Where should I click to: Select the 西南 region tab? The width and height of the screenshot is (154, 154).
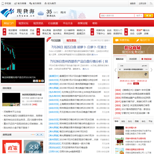tap(137, 121)
